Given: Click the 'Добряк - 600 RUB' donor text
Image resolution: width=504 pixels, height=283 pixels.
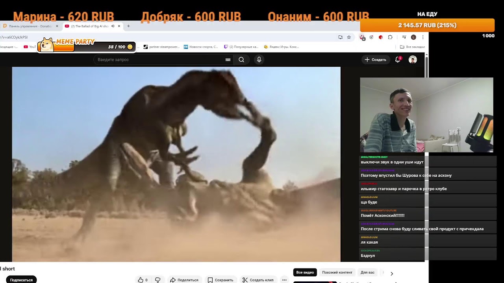Looking at the screenshot, I should [x=191, y=17].
